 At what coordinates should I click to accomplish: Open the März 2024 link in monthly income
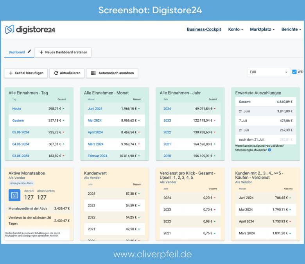click(x=95, y=144)
